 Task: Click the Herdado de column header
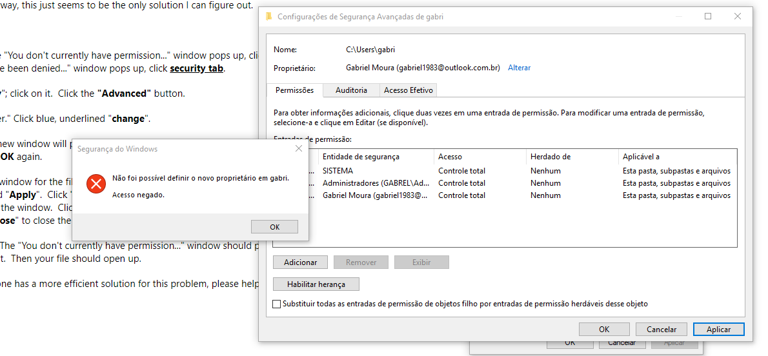coord(572,157)
